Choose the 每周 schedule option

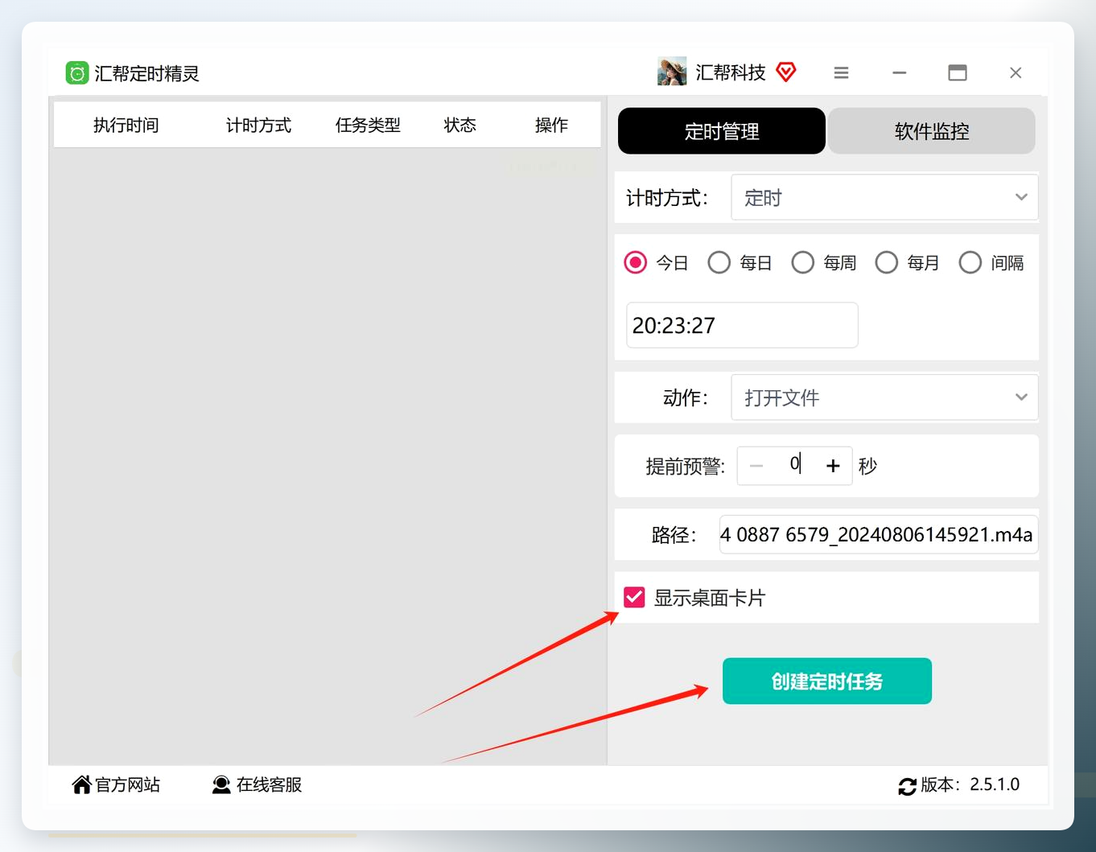tap(803, 263)
